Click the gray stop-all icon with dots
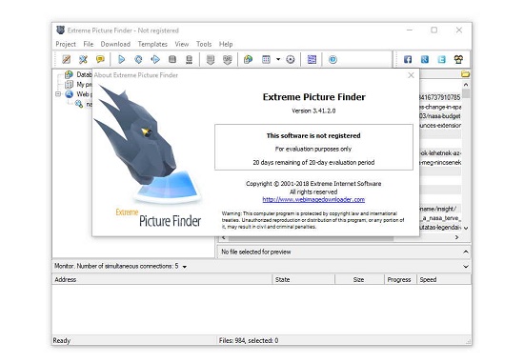The height and width of the screenshot is (363, 524). click(190, 59)
